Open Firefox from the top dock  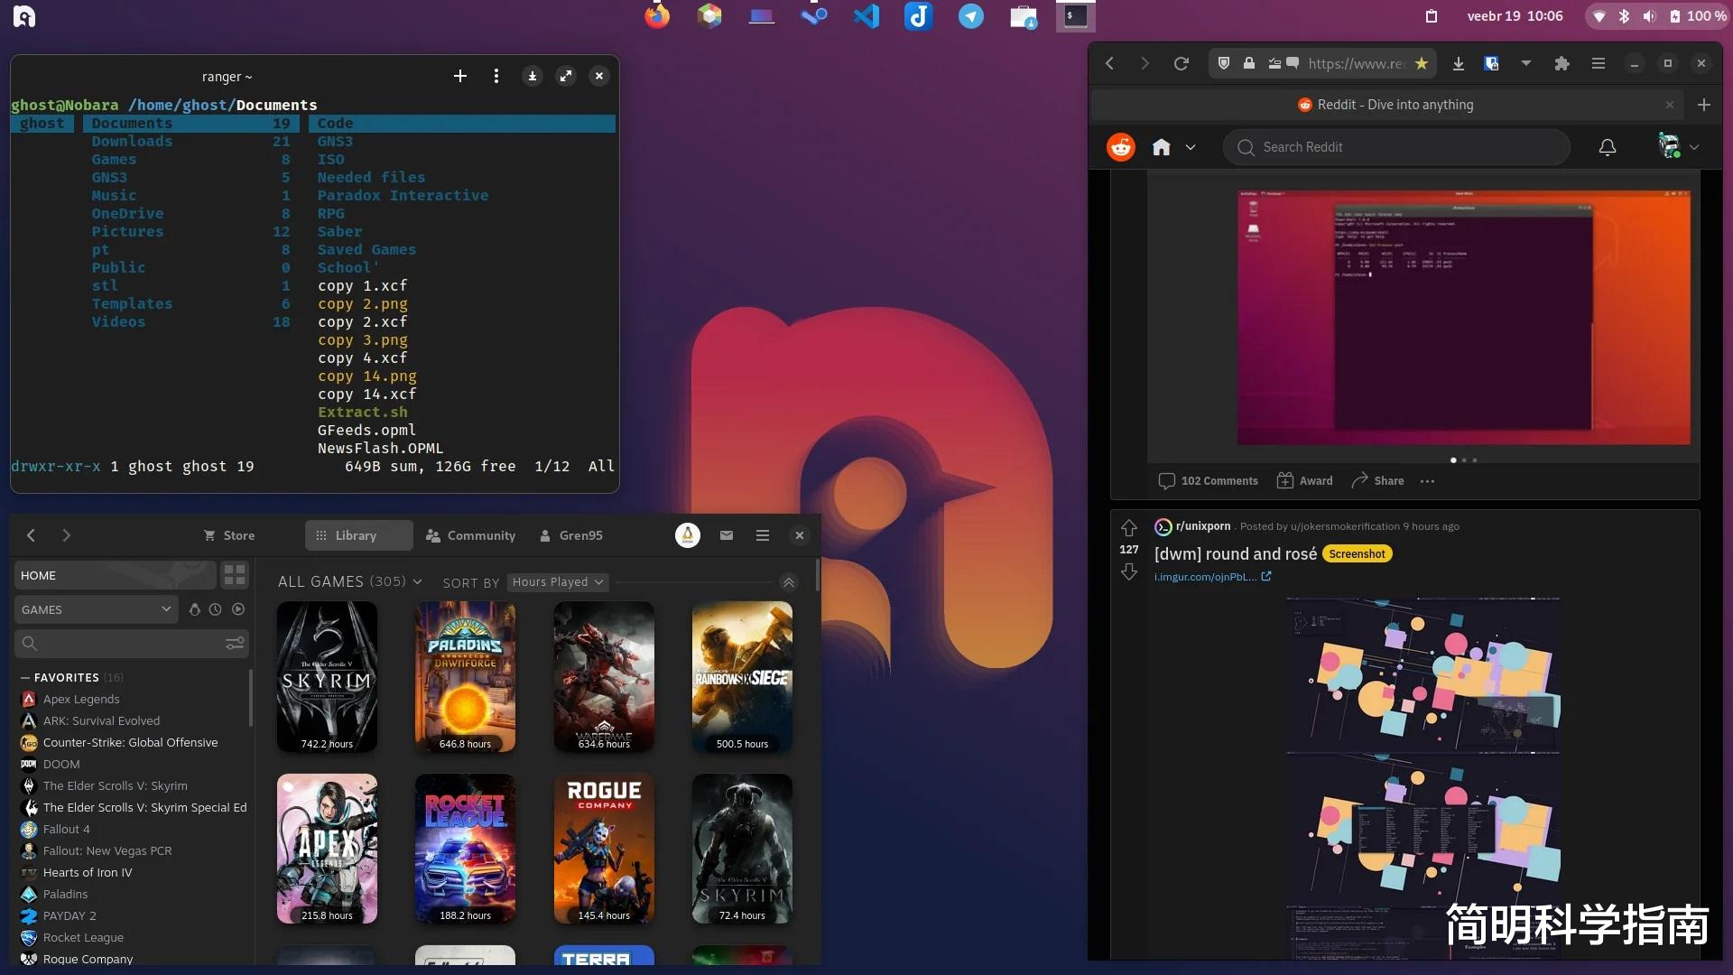click(x=657, y=16)
